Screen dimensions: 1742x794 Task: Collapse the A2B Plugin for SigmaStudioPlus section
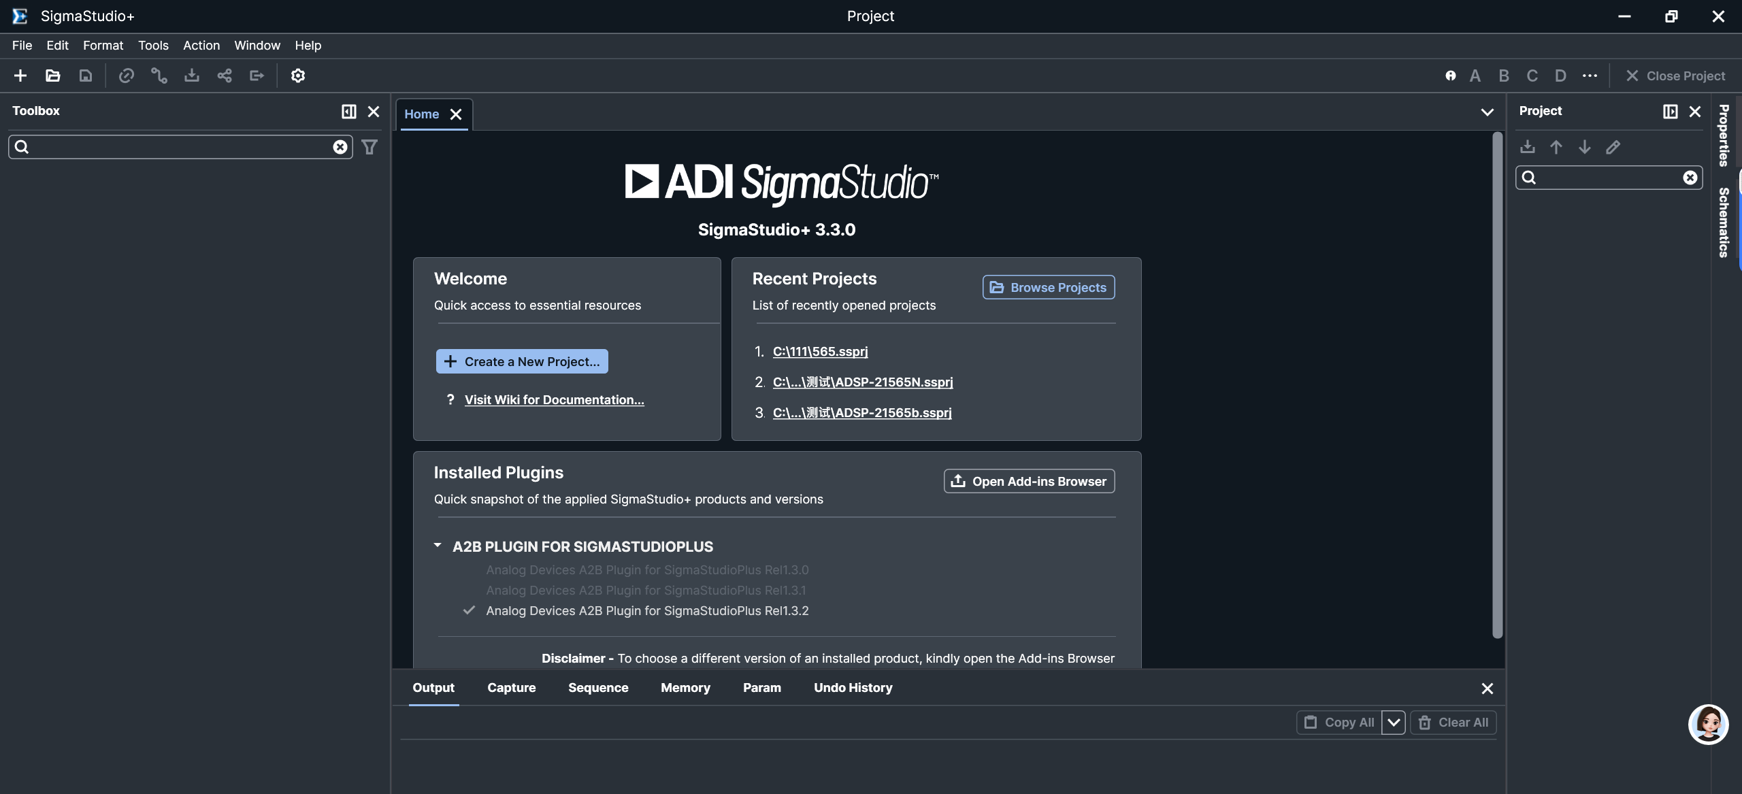[x=438, y=546]
